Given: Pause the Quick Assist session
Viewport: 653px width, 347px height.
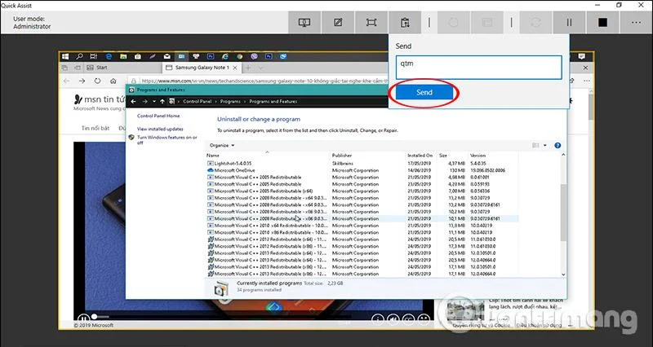Looking at the screenshot, I should coord(569,23).
